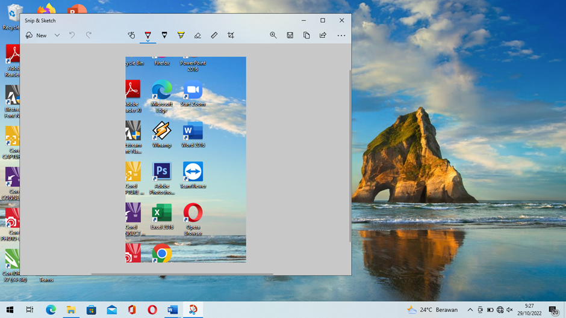Screen dimensions: 566x318
Task: Redo the action in Snip & Sketch
Action: [89, 35]
